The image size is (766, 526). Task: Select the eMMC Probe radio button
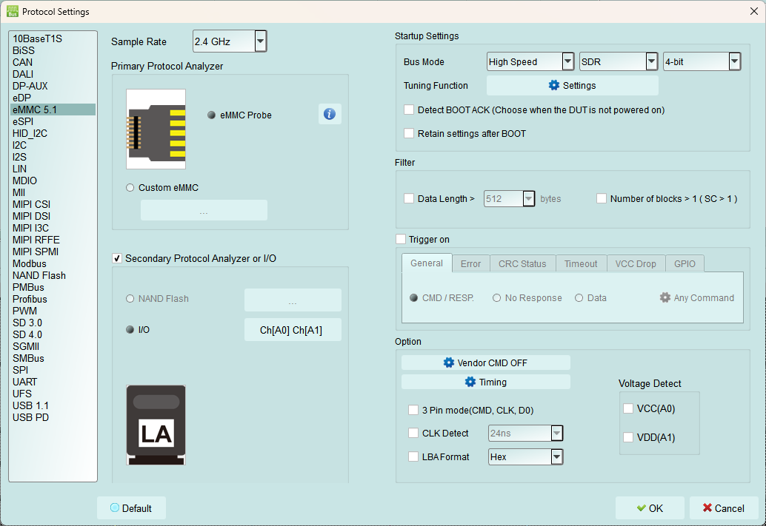point(212,115)
